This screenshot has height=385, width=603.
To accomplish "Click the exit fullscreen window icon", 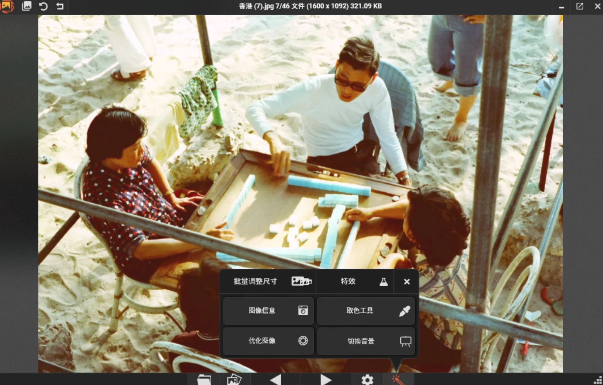I will pyautogui.click(x=580, y=6).
